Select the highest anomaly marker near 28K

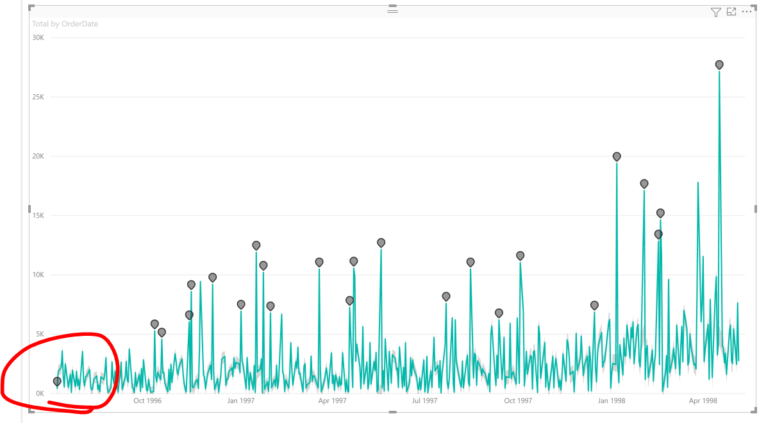pyautogui.click(x=719, y=65)
